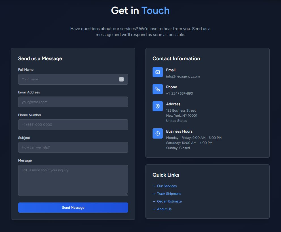Click the Subject field label
Viewport: 281px width, 232px height.
24,138
